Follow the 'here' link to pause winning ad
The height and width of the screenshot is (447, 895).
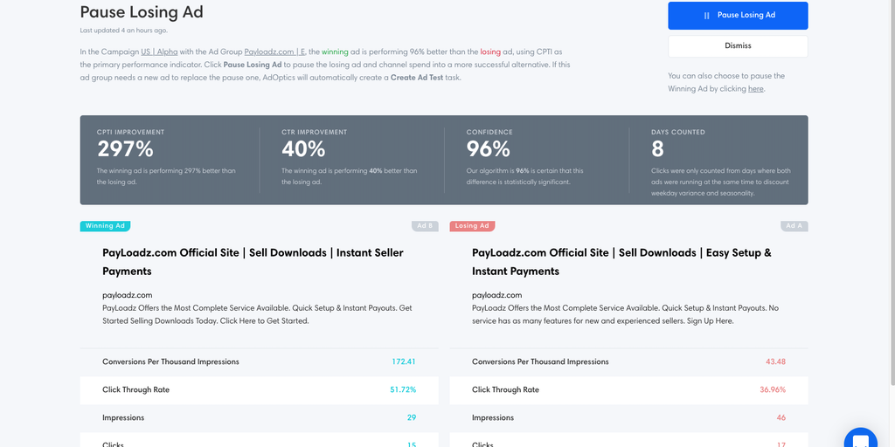[755, 88]
